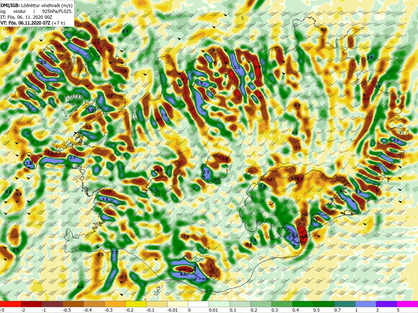Click the '1.5' value label on map

(206, 172)
